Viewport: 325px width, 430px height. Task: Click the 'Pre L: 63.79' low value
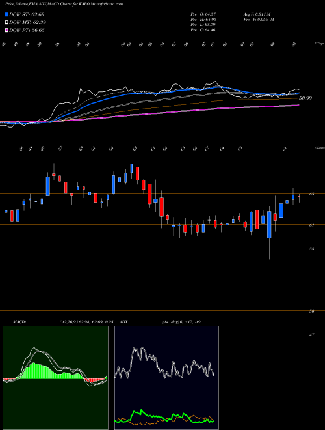tap(203, 25)
